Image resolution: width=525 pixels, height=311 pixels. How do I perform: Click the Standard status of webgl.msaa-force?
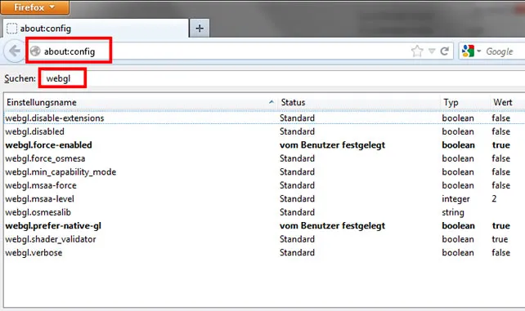coord(298,185)
